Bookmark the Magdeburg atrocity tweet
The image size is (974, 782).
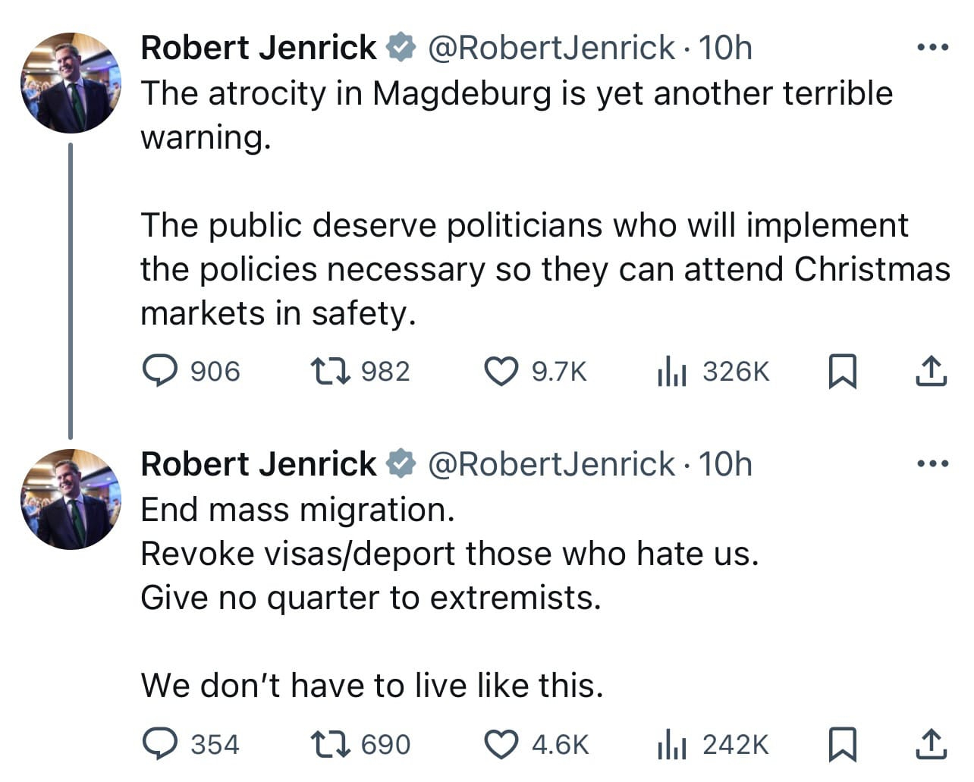[842, 372]
